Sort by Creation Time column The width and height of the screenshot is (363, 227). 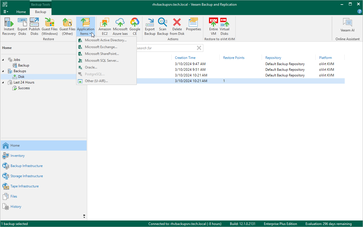(185, 58)
